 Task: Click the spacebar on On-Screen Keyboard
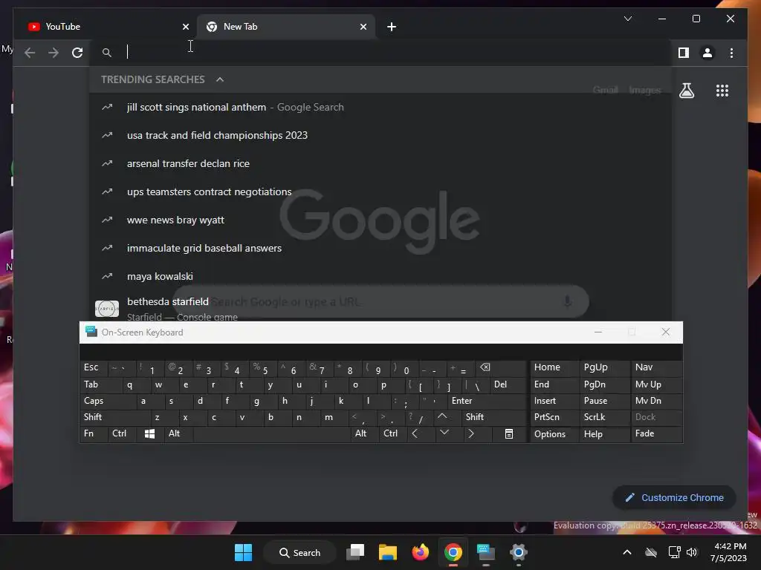point(272,433)
